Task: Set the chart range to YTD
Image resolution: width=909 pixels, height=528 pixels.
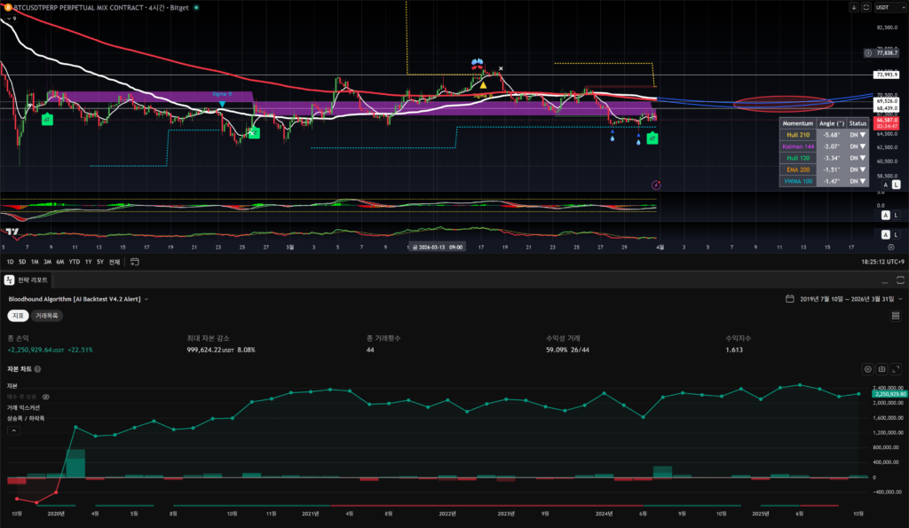Action: (x=74, y=262)
